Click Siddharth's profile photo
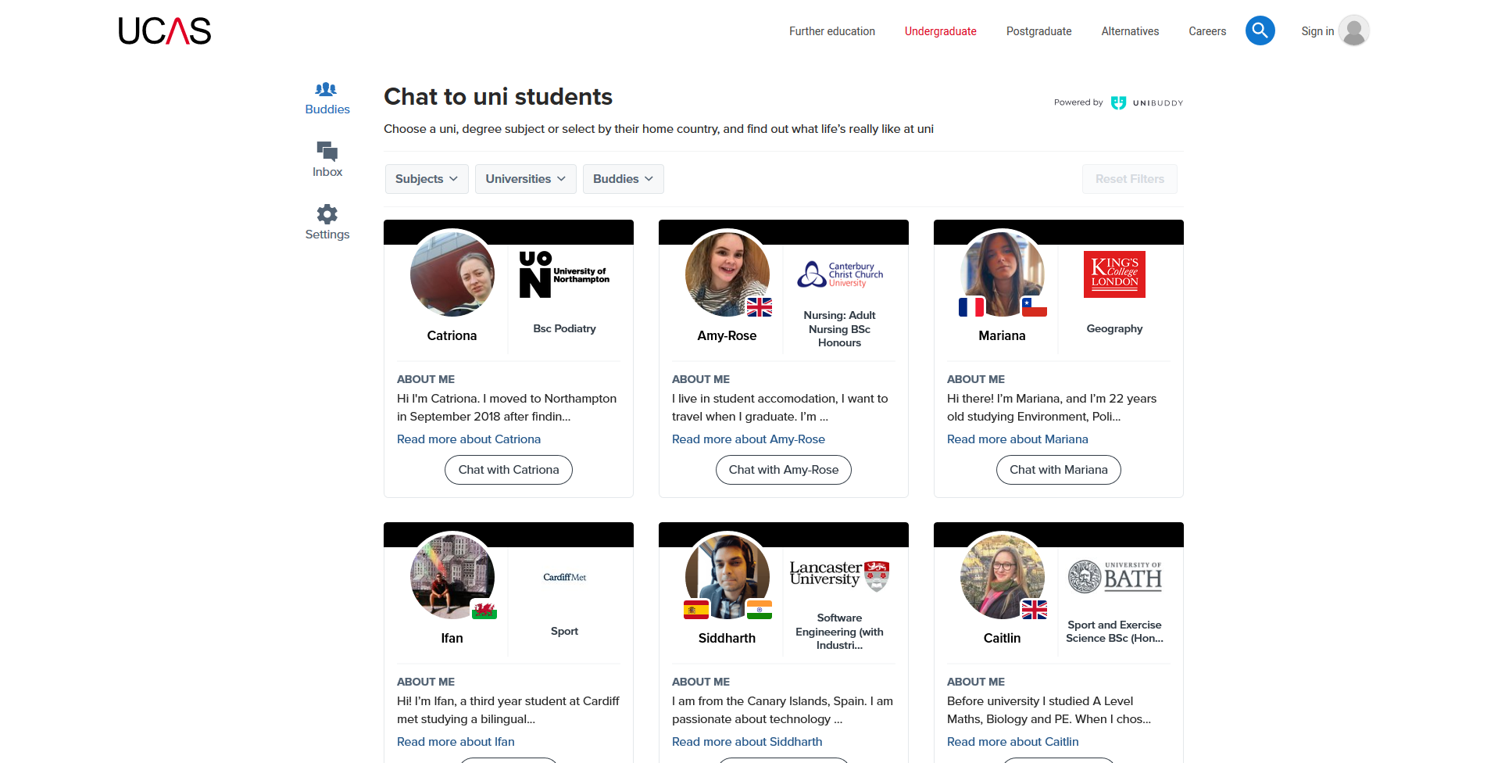This screenshot has width=1487, height=763. (x=727, y=576)
